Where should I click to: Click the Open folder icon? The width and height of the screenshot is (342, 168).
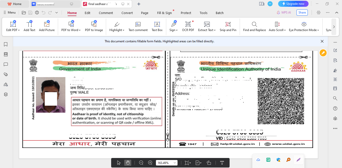(x=24, y=13)
